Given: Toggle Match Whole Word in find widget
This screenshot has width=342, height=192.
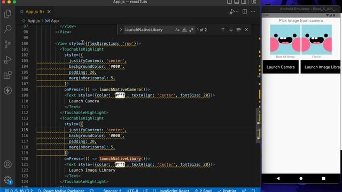Looking at the screenshot, I should coord(184,30).
